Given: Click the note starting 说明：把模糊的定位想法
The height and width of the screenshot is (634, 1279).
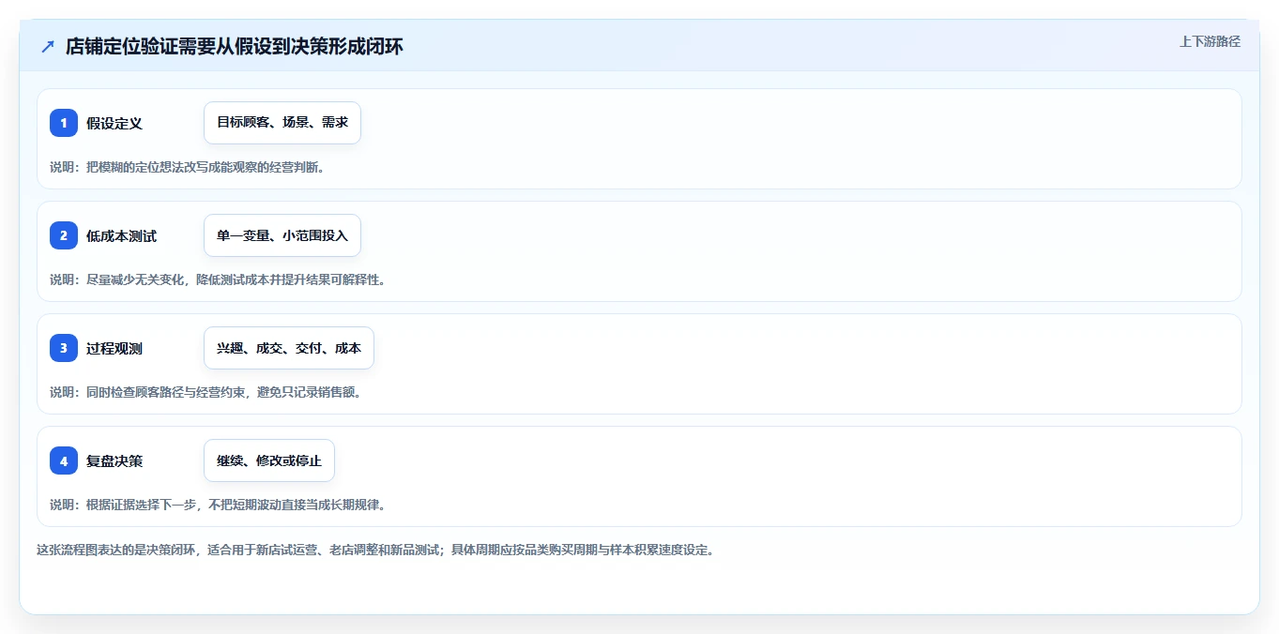Looking at the screenshot, I should click(x=187, y=167).
